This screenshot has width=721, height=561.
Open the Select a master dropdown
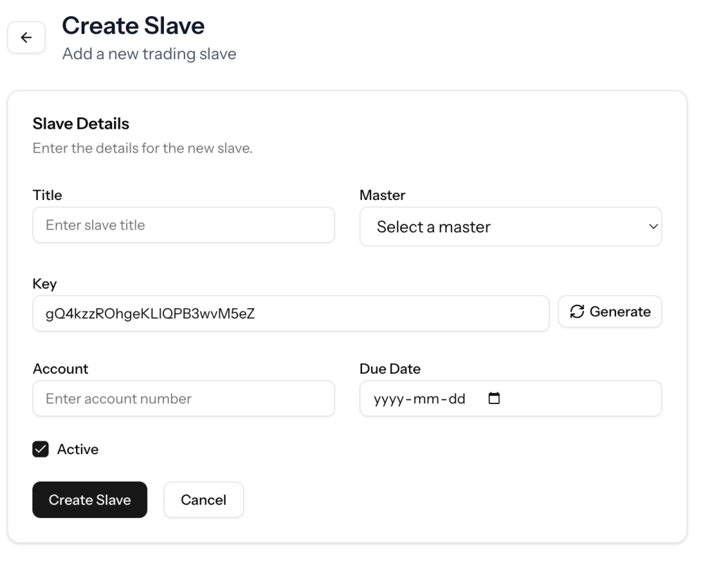(510, 227)
